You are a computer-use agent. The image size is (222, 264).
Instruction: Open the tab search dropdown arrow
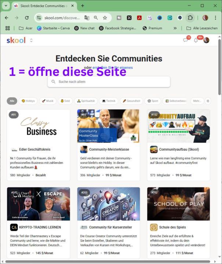pos(6,6)
